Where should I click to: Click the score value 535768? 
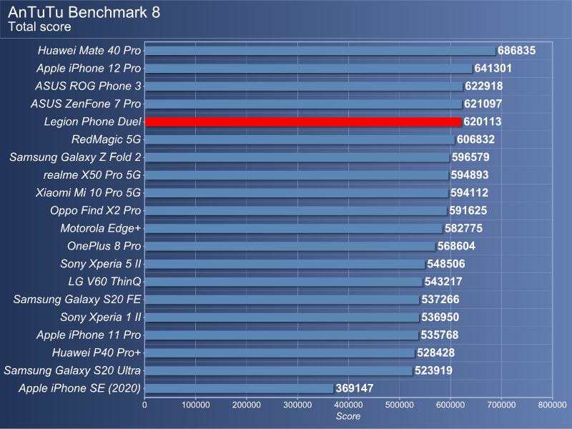click(x=440, y=335)
